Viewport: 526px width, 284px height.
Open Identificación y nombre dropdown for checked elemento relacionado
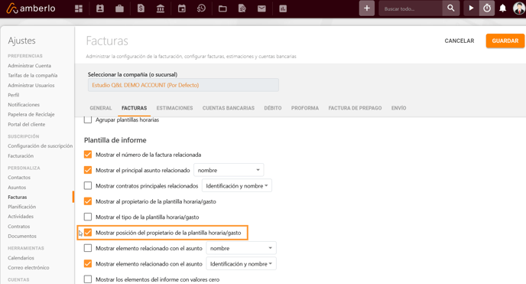tap(241, 264)
